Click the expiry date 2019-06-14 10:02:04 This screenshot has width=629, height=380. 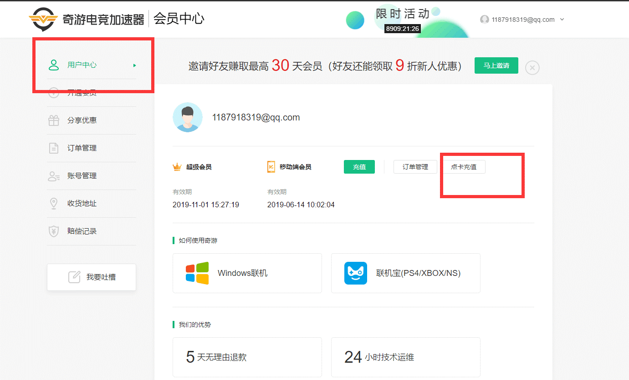point(301,205)
